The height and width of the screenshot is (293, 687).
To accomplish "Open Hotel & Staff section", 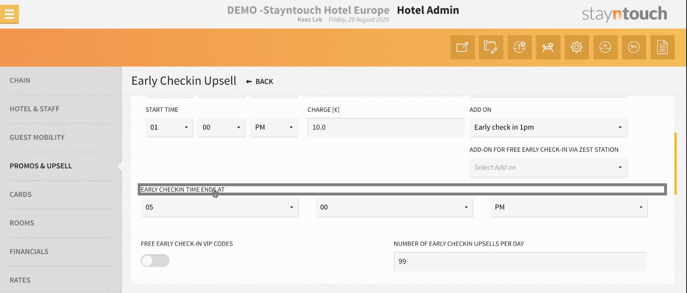I will pos(35,109).
